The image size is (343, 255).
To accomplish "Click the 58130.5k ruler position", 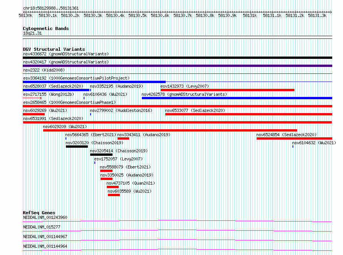I will click(138, 15).
